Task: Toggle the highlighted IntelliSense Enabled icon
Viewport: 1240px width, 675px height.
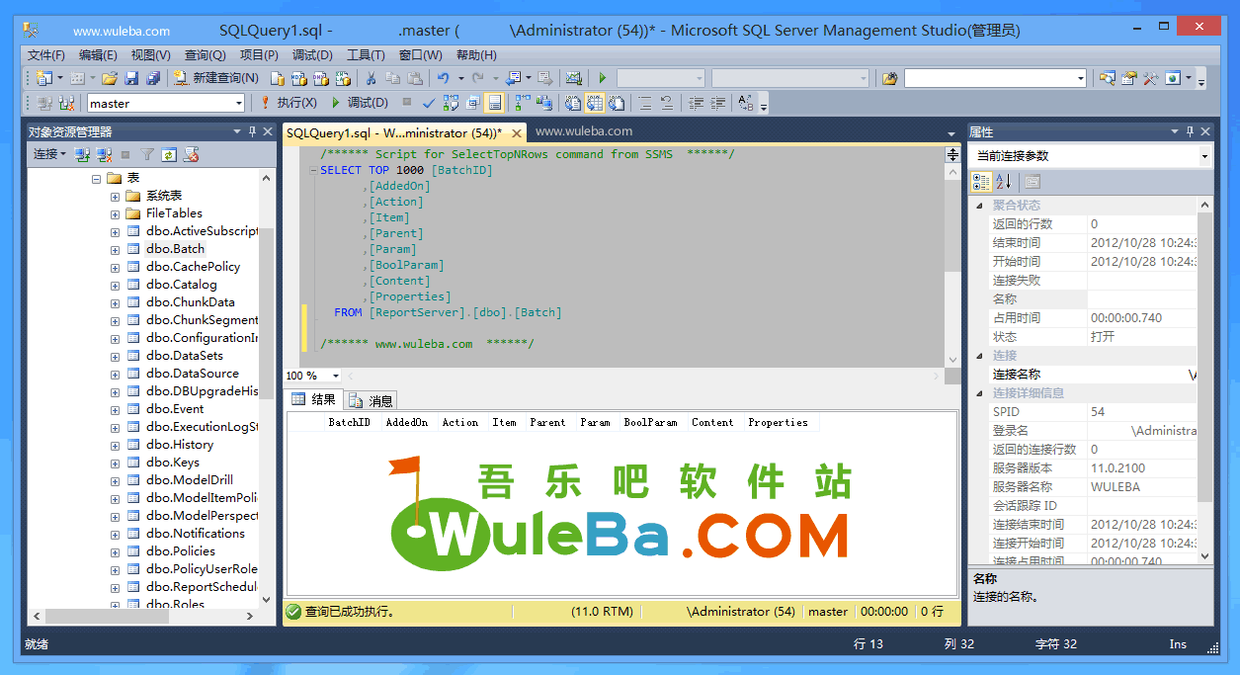Action: (x=495, y=103)
